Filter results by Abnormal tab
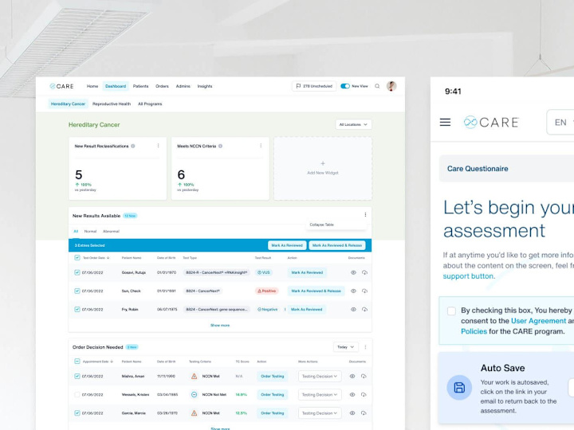574x430 pixels. pos(111,231)
